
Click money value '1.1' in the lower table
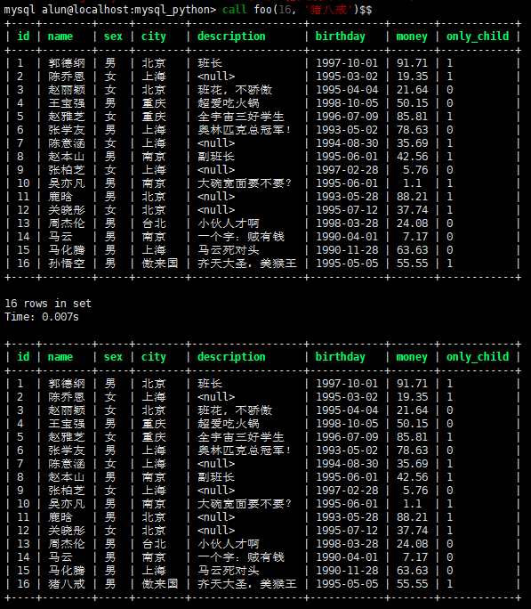click(x=412, y=504)
